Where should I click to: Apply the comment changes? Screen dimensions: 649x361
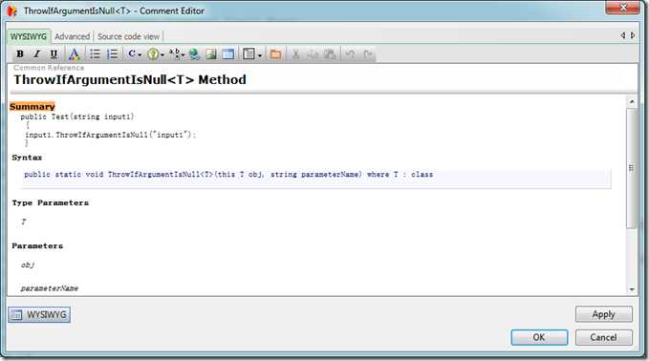[x=603, y=314]
